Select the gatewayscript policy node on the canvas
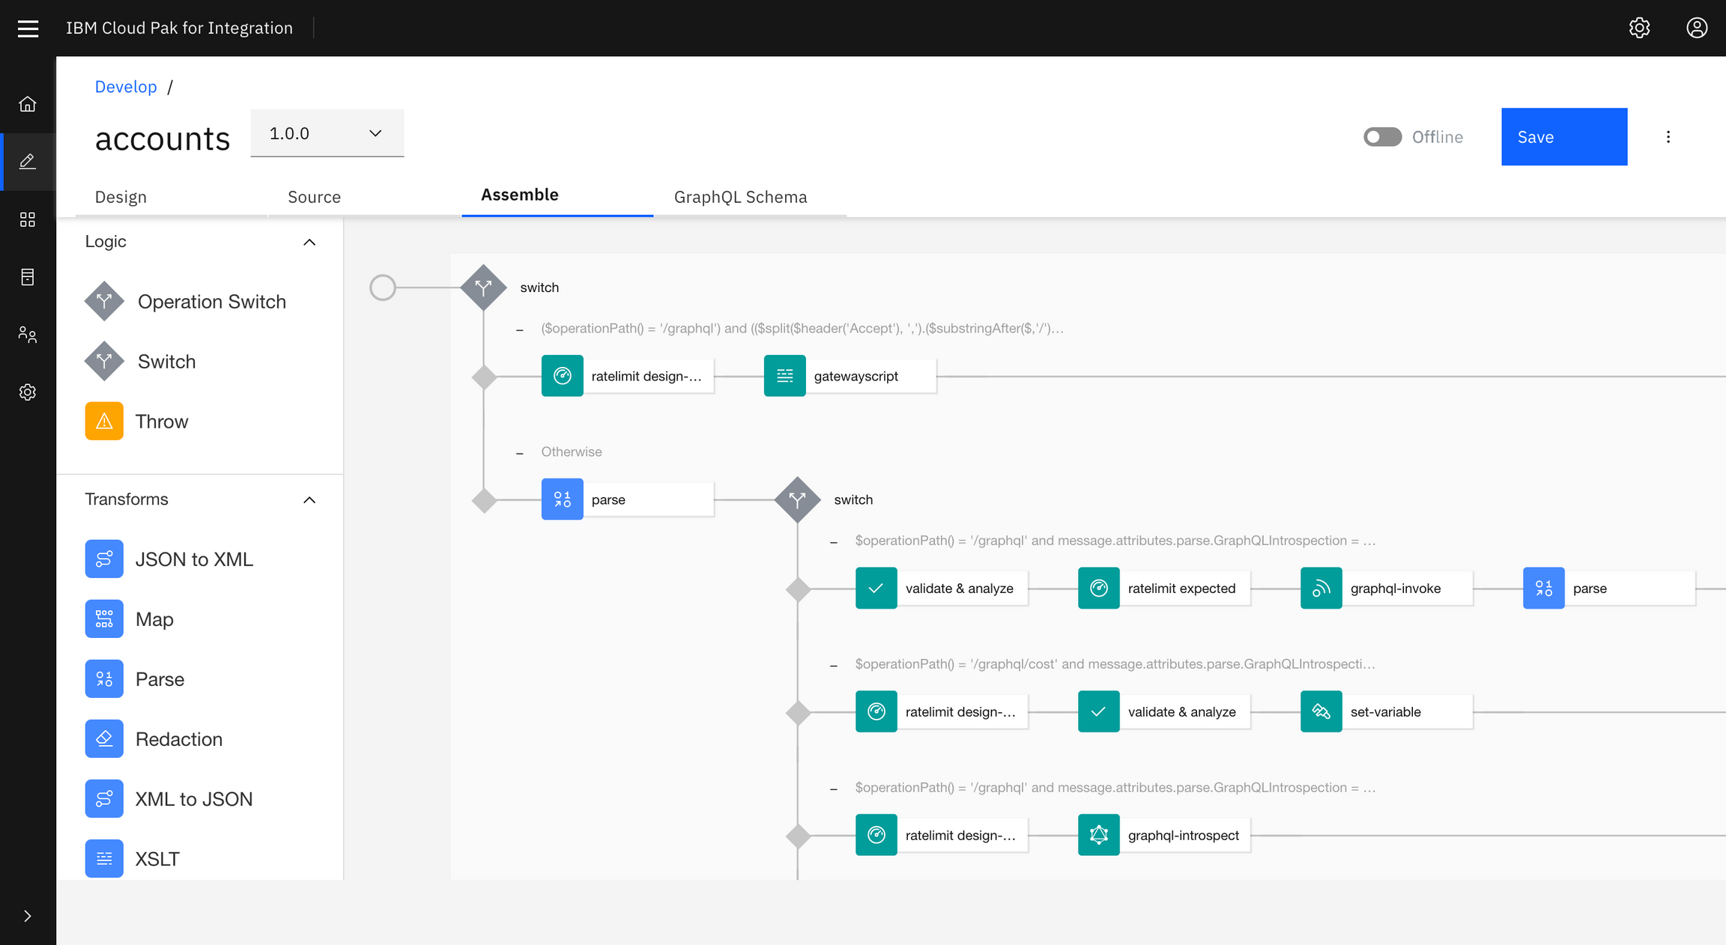This screenshot has height=945, width=1726. point(850,375)
